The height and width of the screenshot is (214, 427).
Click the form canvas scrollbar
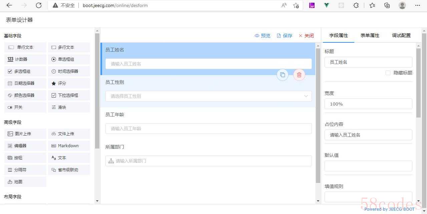318,116
